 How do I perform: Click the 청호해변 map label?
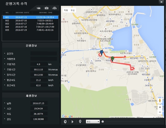tap(135, 24)
